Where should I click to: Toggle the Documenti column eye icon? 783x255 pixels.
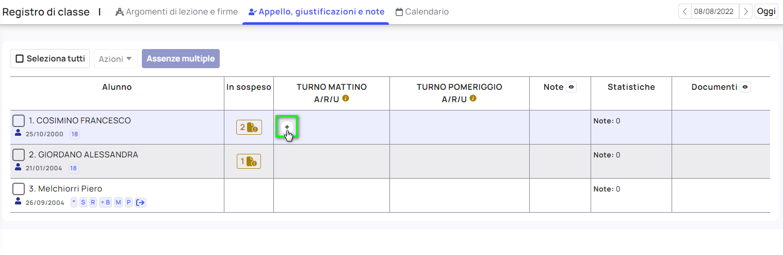click(745, 87)
